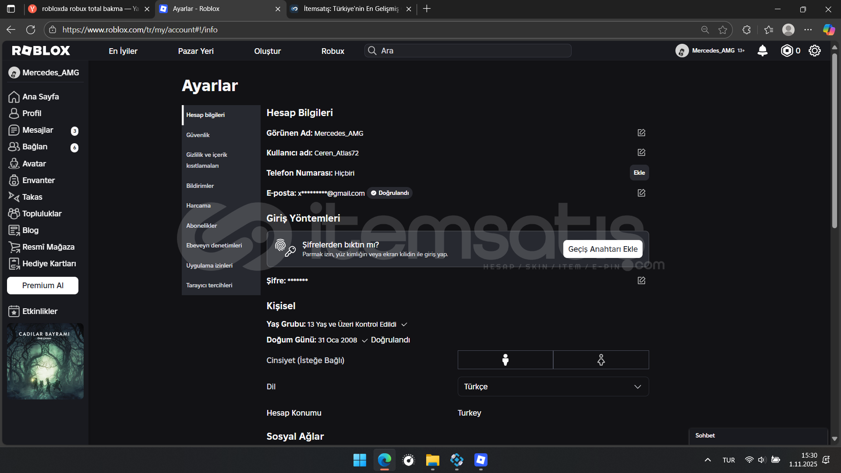The width and height of the screenshot is (841, 473).
Task: Go to Takas (Trade) in sidebar
Action: (x=32, y=197)
